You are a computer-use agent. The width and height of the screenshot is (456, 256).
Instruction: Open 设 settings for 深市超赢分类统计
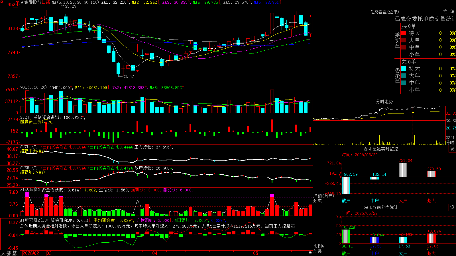click(x=452, y=207)
